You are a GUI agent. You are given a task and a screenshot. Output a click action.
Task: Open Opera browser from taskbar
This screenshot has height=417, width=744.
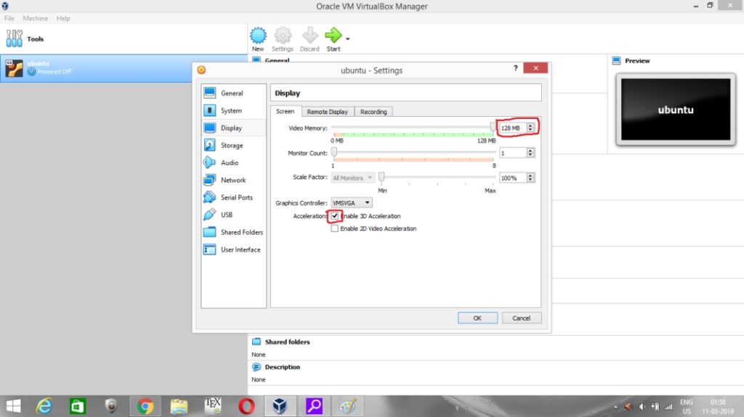246,406
